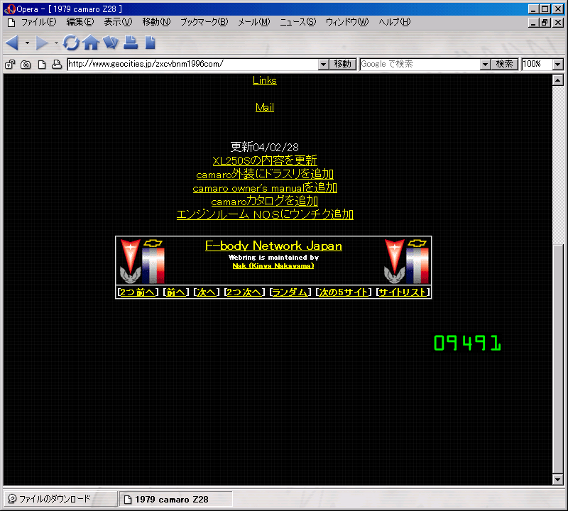The width and height of the screenshot is (568, 511).
Task: Click the scrollbar up arrow
Action: click(x=558, y=80)
